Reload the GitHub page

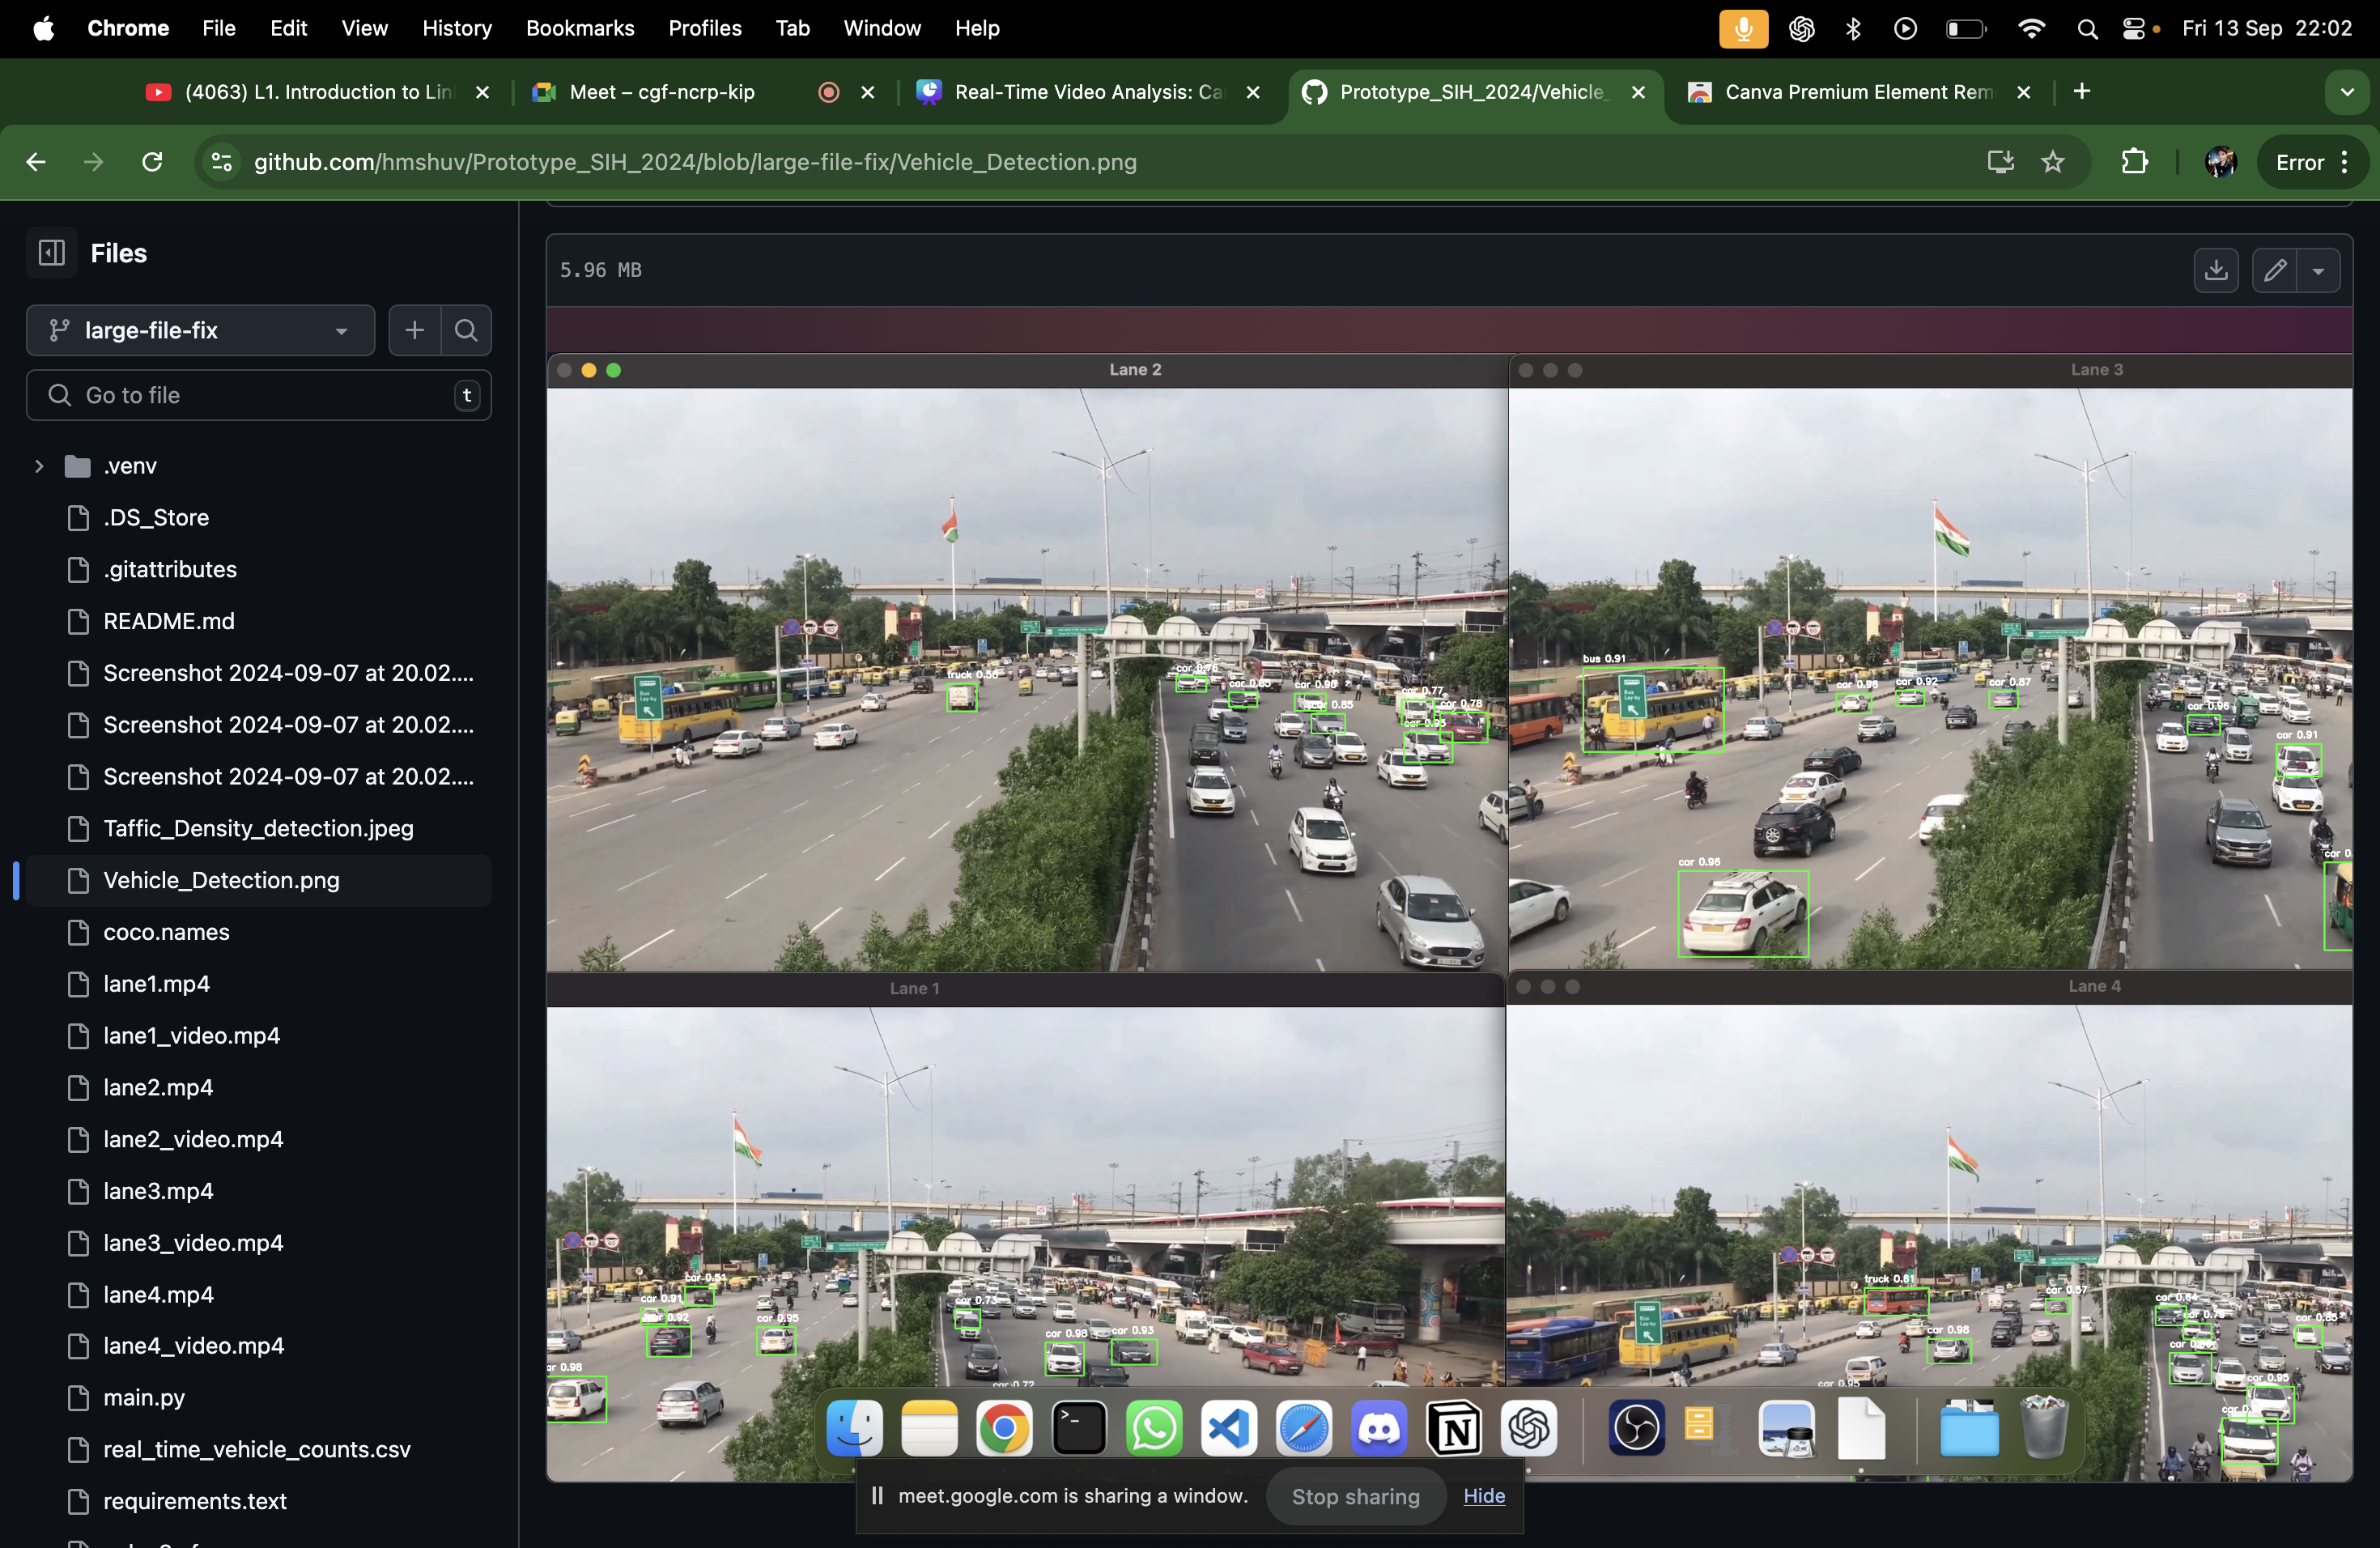tap(152, 162)
